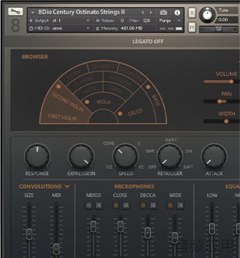
Task: Toggle the Second Violin orange dot
Action: click(x=58, y=87)
